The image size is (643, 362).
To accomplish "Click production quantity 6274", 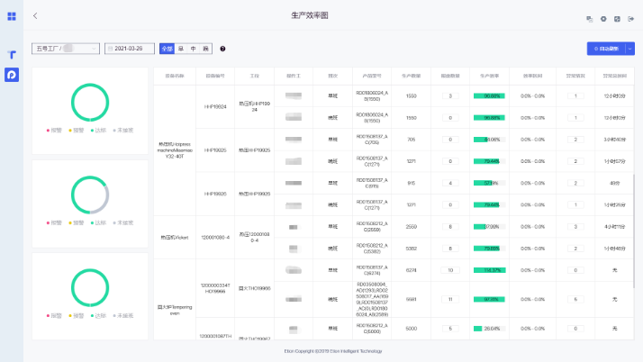I will pyautogui.click(x=412, y=270).
